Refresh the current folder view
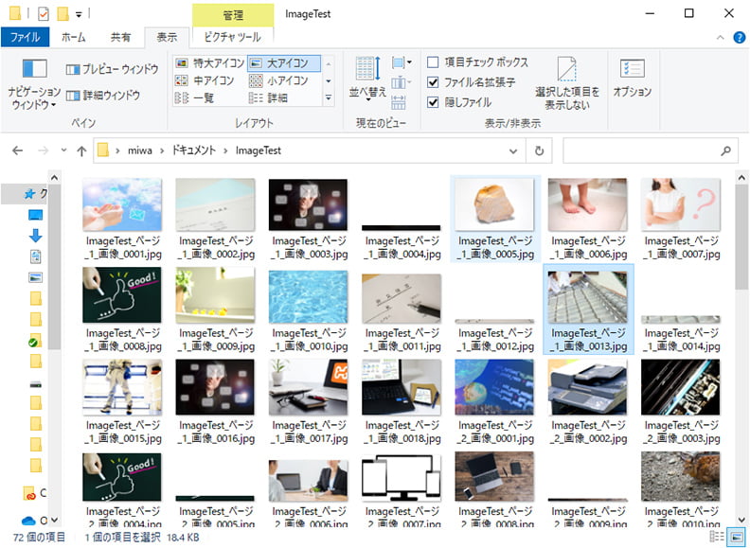This screenshot has width=750, height=548. [x=539, y=150]
